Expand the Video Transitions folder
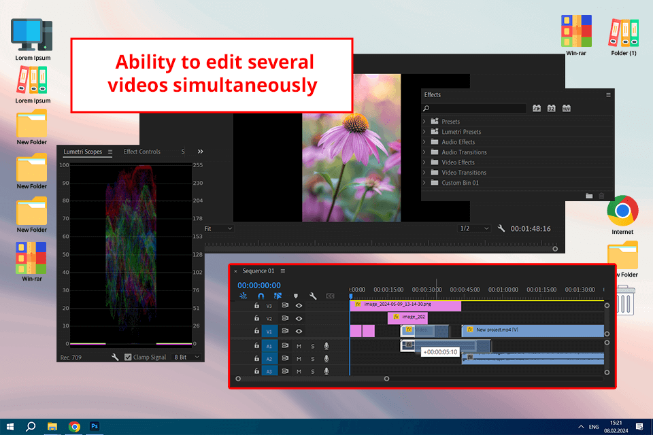The width and height of the screenshot is (653, 435). [x=424, y=173]
